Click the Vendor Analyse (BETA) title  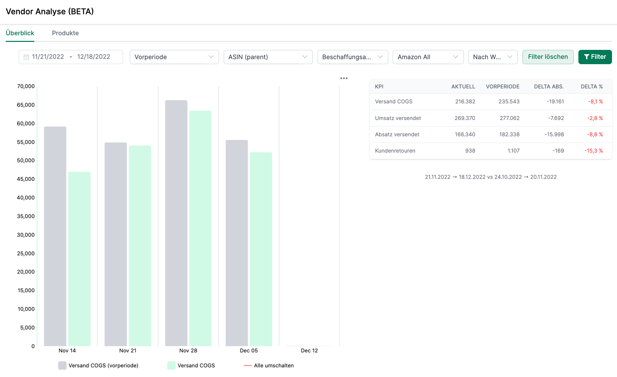point(50,12)
